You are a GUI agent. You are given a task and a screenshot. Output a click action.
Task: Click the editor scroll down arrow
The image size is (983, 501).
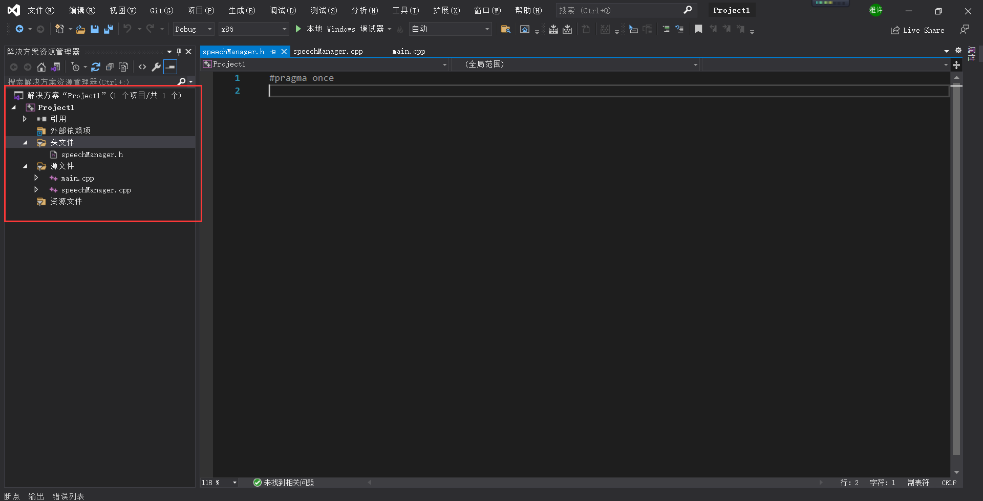pyautogui.click(x=956, y=472)
